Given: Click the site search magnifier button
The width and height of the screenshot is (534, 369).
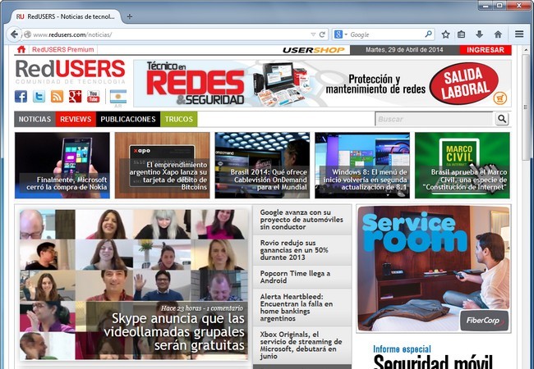Looking at the screenshot, I should click(x=502, y=119).
